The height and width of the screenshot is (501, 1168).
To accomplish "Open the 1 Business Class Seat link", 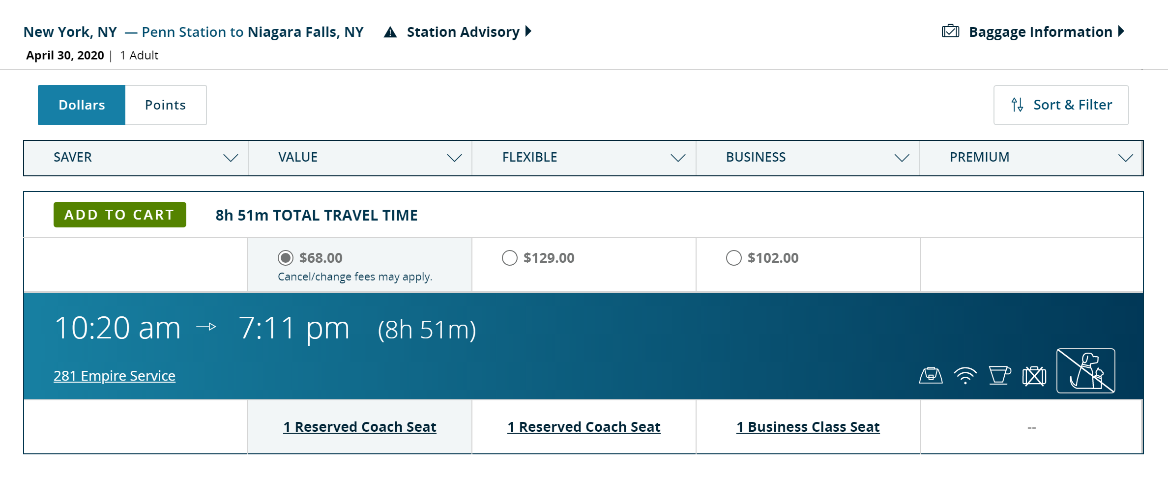I will coord(808,427).
